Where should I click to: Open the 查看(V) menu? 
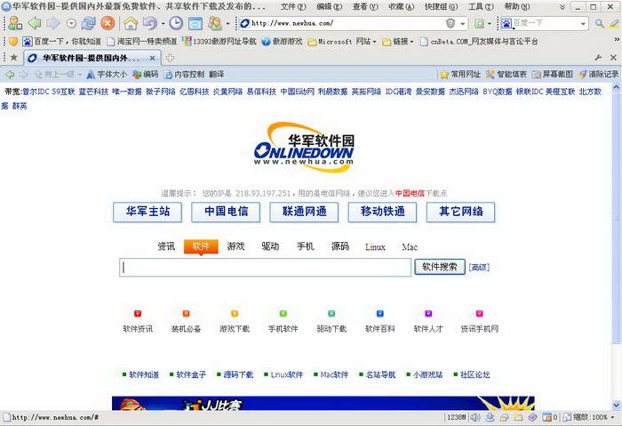click(x=365, y=7)
